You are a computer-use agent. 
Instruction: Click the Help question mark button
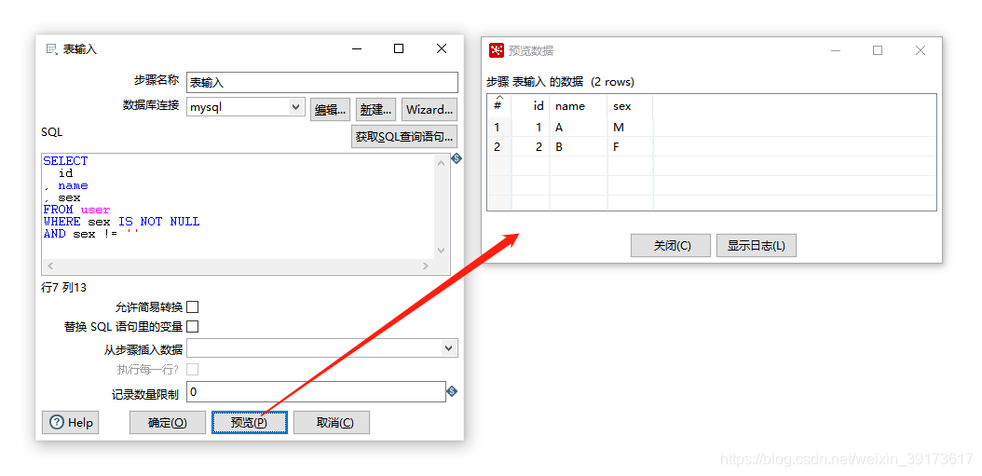coord(70,422)
